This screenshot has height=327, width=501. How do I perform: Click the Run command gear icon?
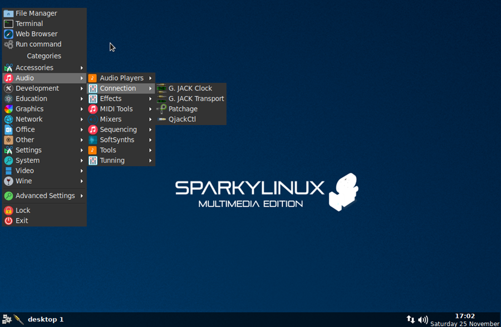click(x=8, y=45)
